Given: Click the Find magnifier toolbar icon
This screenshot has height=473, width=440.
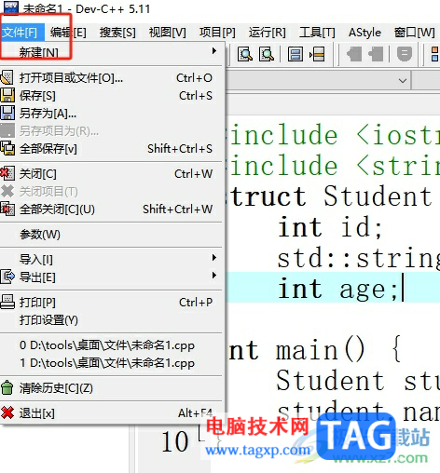Looking at the screenshot, I should pos(245,55).
